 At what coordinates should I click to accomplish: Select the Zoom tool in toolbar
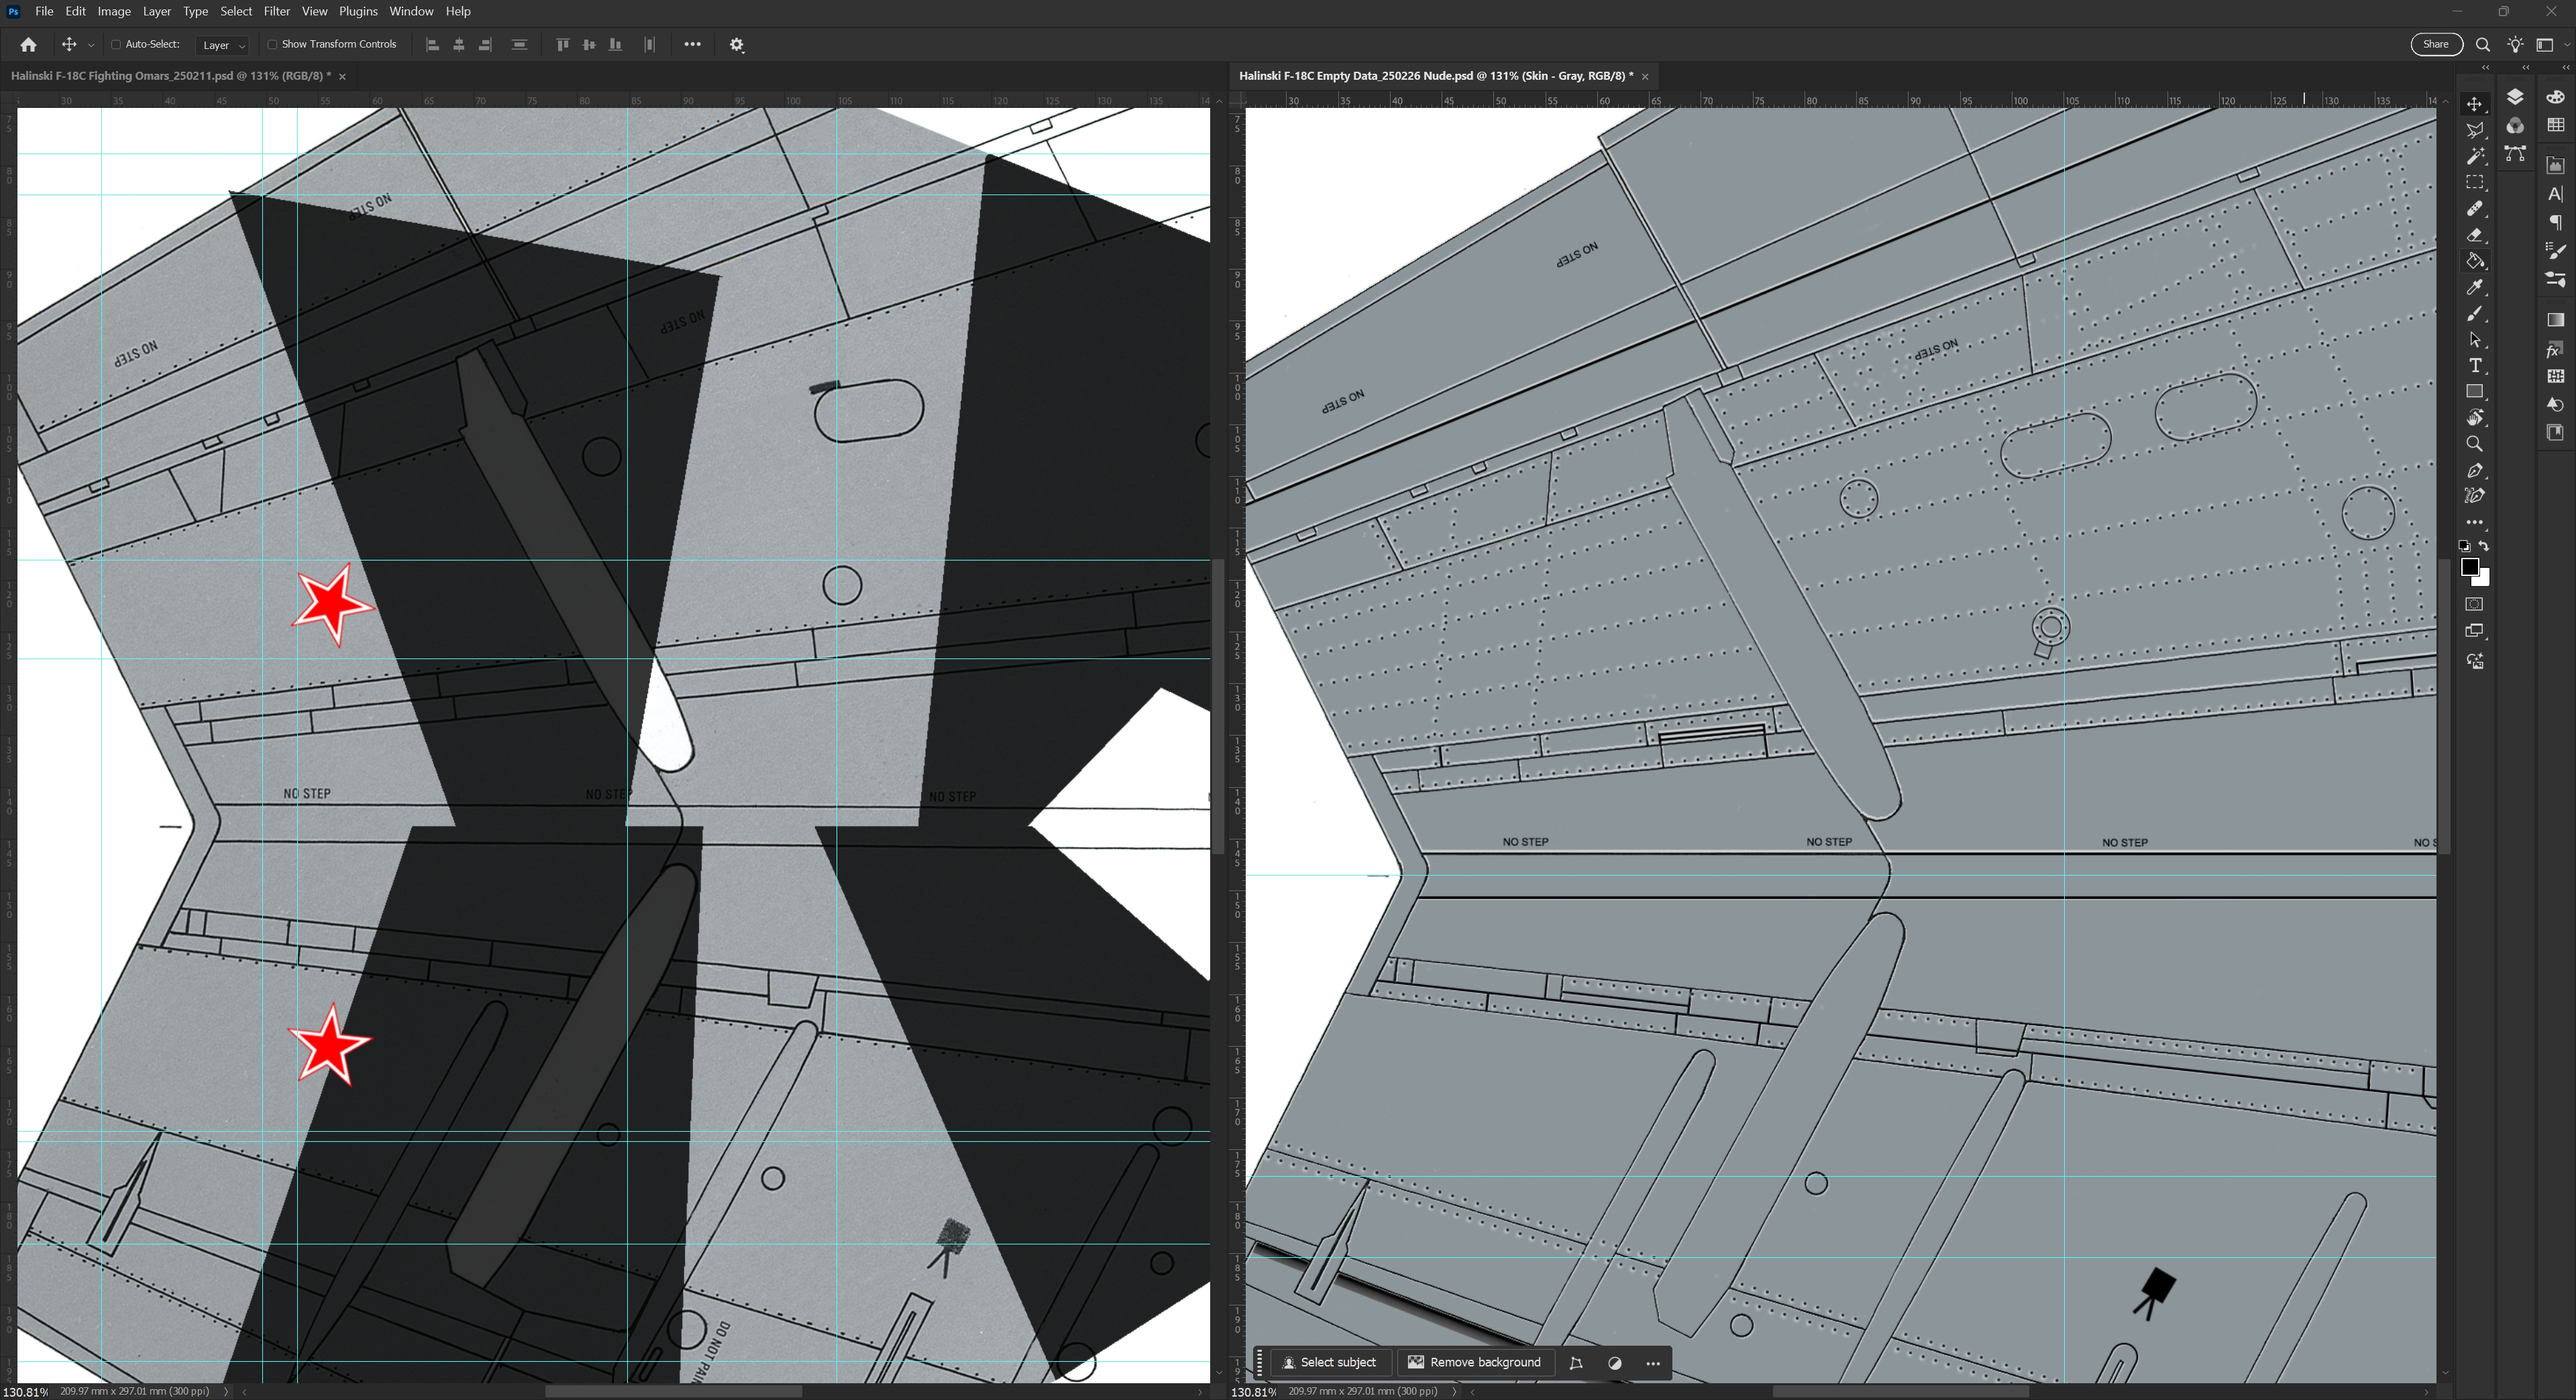[2475, 444]
